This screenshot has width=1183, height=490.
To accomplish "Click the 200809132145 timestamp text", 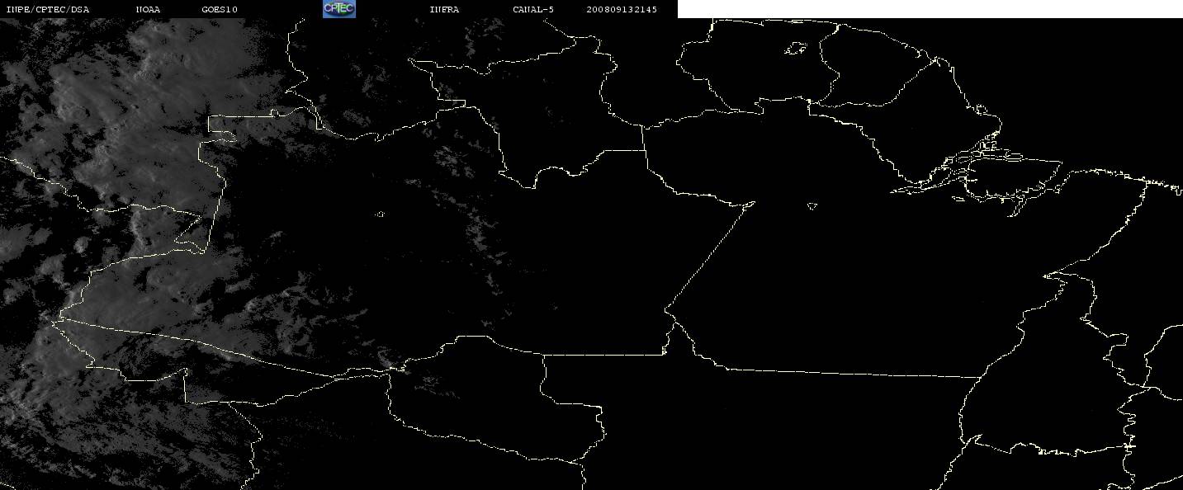I will pyautogui.click(x=622, y=9).
